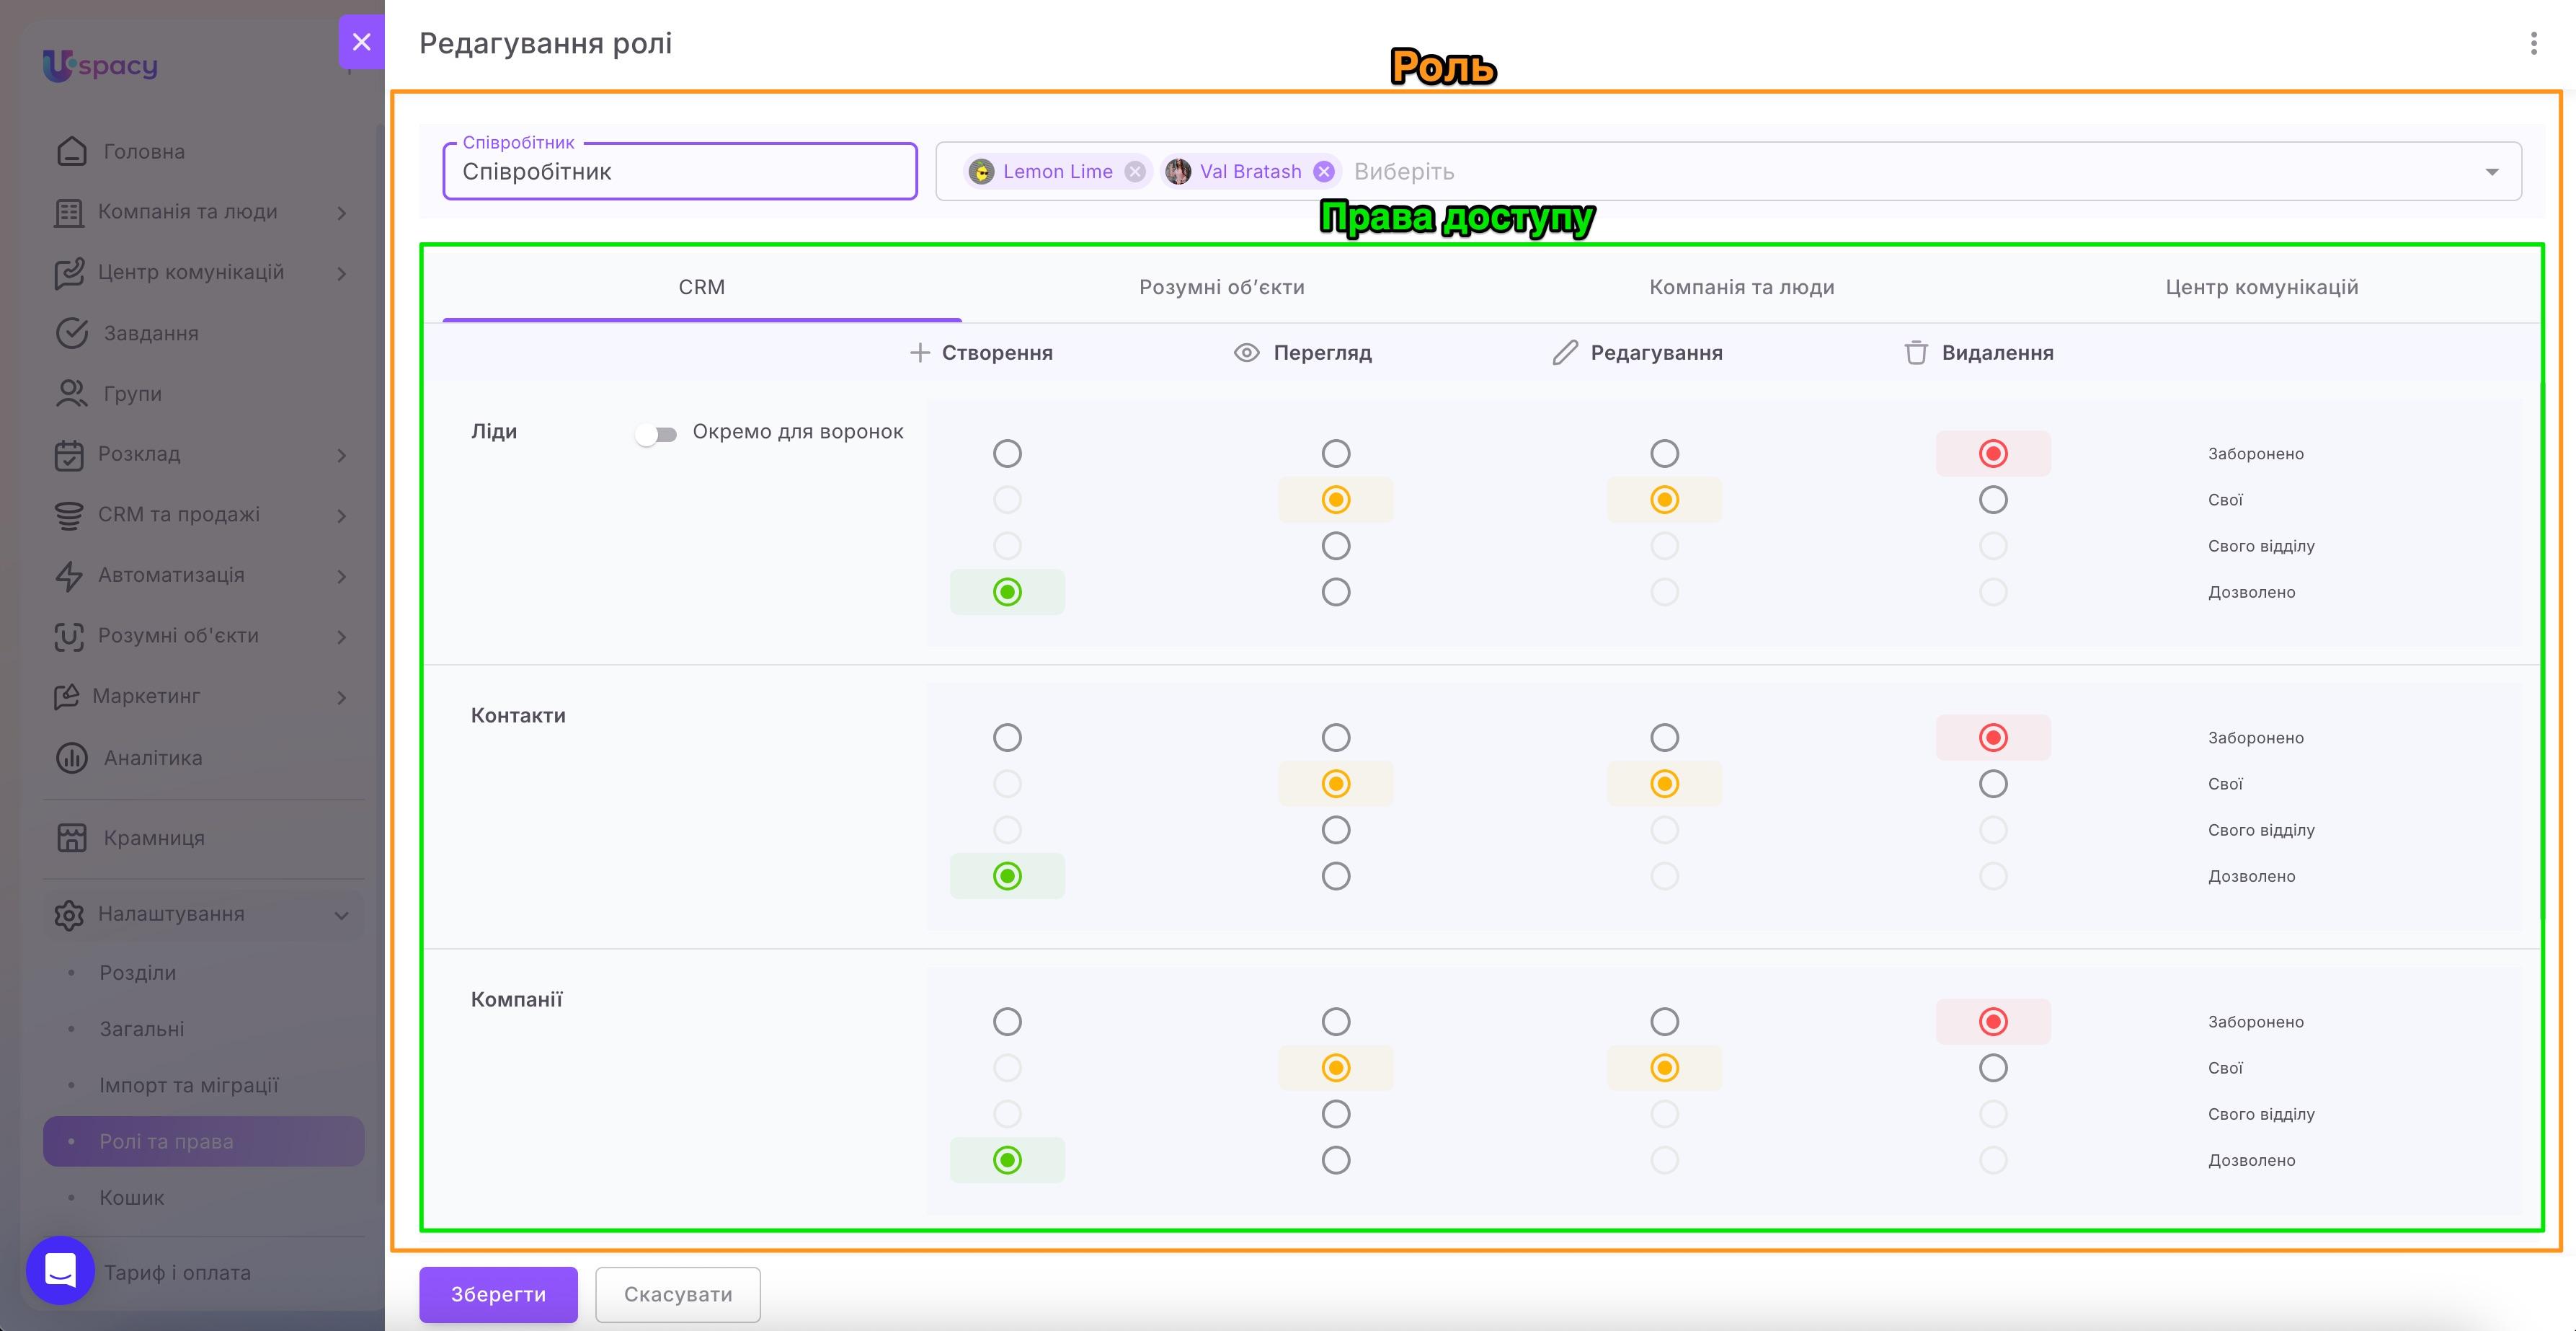Set Контакти viewing to Свого відділу
Screen dimensions: 2576x1331
1335,830
